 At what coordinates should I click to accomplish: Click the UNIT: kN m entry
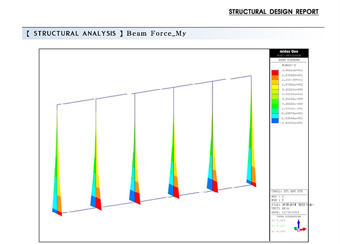tap(280, 208)
